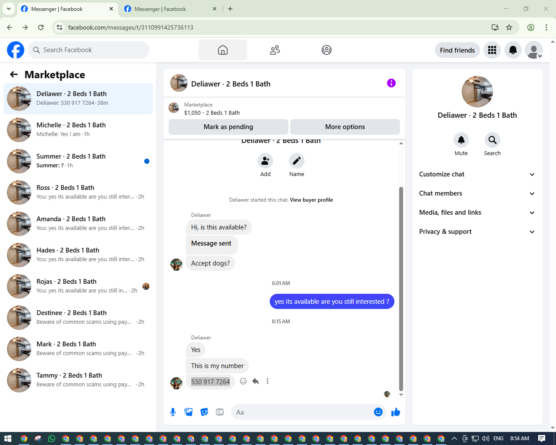This screenshot has width=556, height=445.
Task: Focus the Aa message input box
Action: (x=302, y=412)
